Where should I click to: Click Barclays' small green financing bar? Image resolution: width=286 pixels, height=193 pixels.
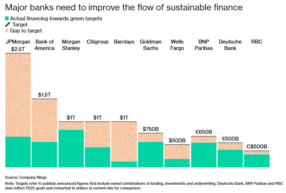pos(124,164)
